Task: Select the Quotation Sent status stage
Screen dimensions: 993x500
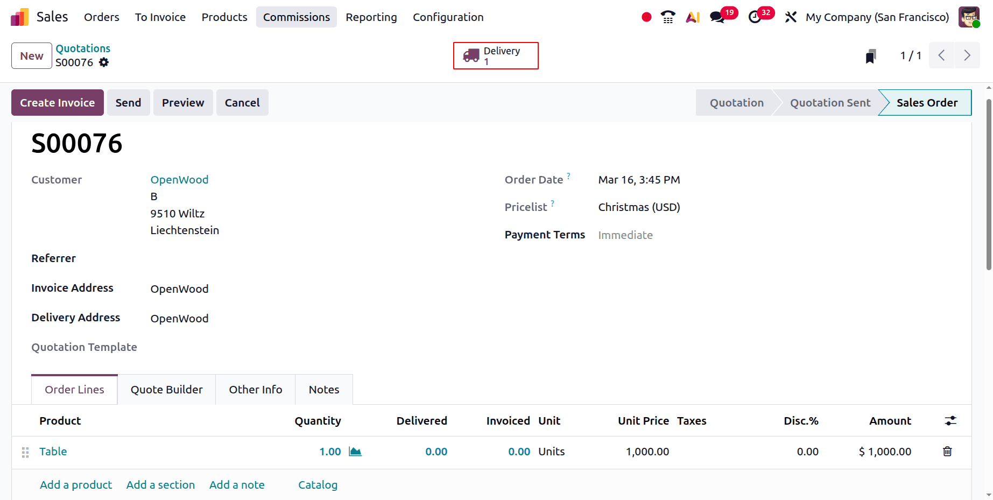Action: point(830,103)
